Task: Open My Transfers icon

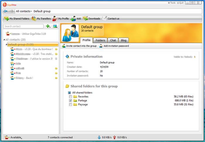Action: coord(34,18)
